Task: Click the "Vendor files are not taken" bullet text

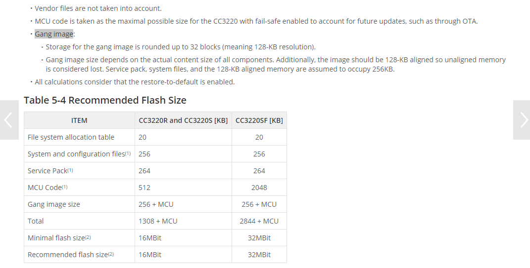Action: tap(98, 8)
